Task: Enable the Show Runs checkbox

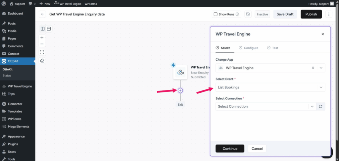Action: point(216,14)
